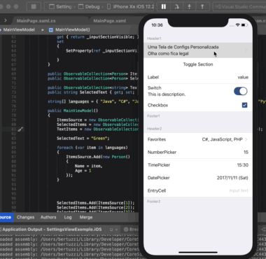Click the public MainViewModel() constructor line

click(x=73, y=111)
